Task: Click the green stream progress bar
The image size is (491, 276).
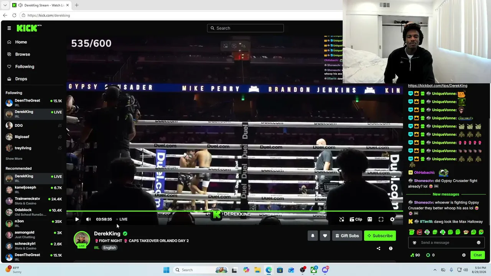Action: (235, 211)
